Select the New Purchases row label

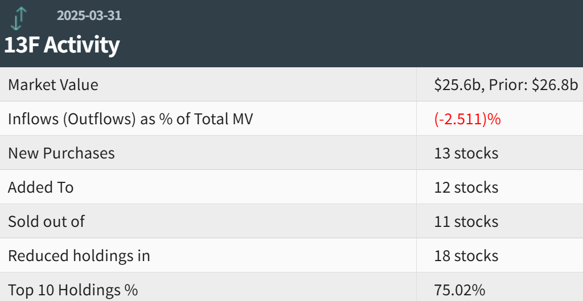pyautogui.click(x=61, y=153)
